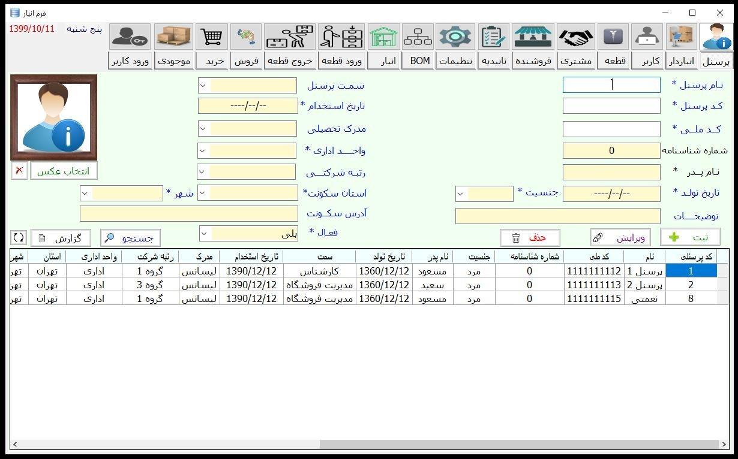The width and height of the screenshot is (738, 459).
Task: Click the انتخاب عکس choose photo button
Action: pos(64,171)
